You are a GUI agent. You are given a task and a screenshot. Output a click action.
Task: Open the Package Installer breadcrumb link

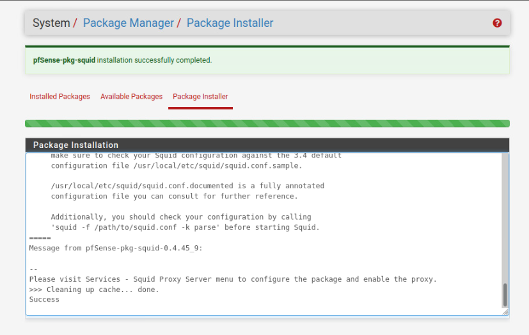pyautogui.click(x=230, y=23)
